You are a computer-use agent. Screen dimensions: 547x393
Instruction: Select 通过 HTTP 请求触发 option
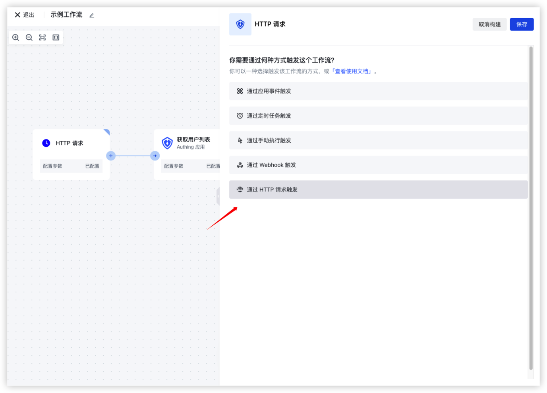pyautogui.click(x=378, y=190)
